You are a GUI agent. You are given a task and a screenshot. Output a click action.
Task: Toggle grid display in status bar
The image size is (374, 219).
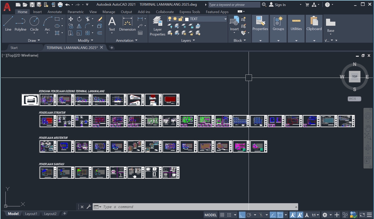[222, 215]
